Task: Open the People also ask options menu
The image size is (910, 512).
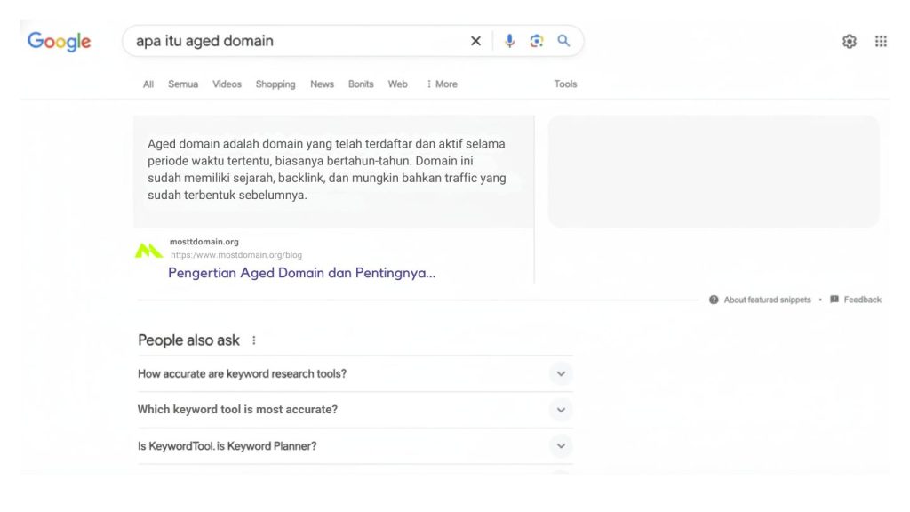Action: [x=254, y=340]
